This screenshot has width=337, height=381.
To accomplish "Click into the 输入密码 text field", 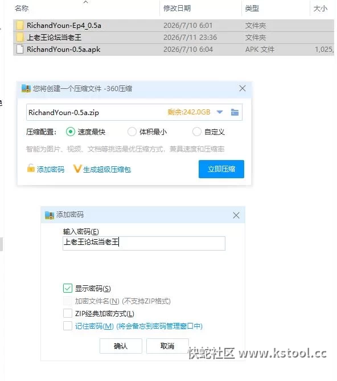I will tap(143, 243).
